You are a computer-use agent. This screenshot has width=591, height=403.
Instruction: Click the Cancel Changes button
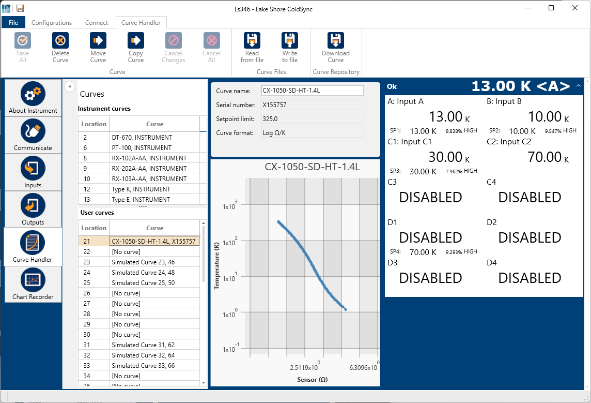pyautogui.click(x=173, y=47)
